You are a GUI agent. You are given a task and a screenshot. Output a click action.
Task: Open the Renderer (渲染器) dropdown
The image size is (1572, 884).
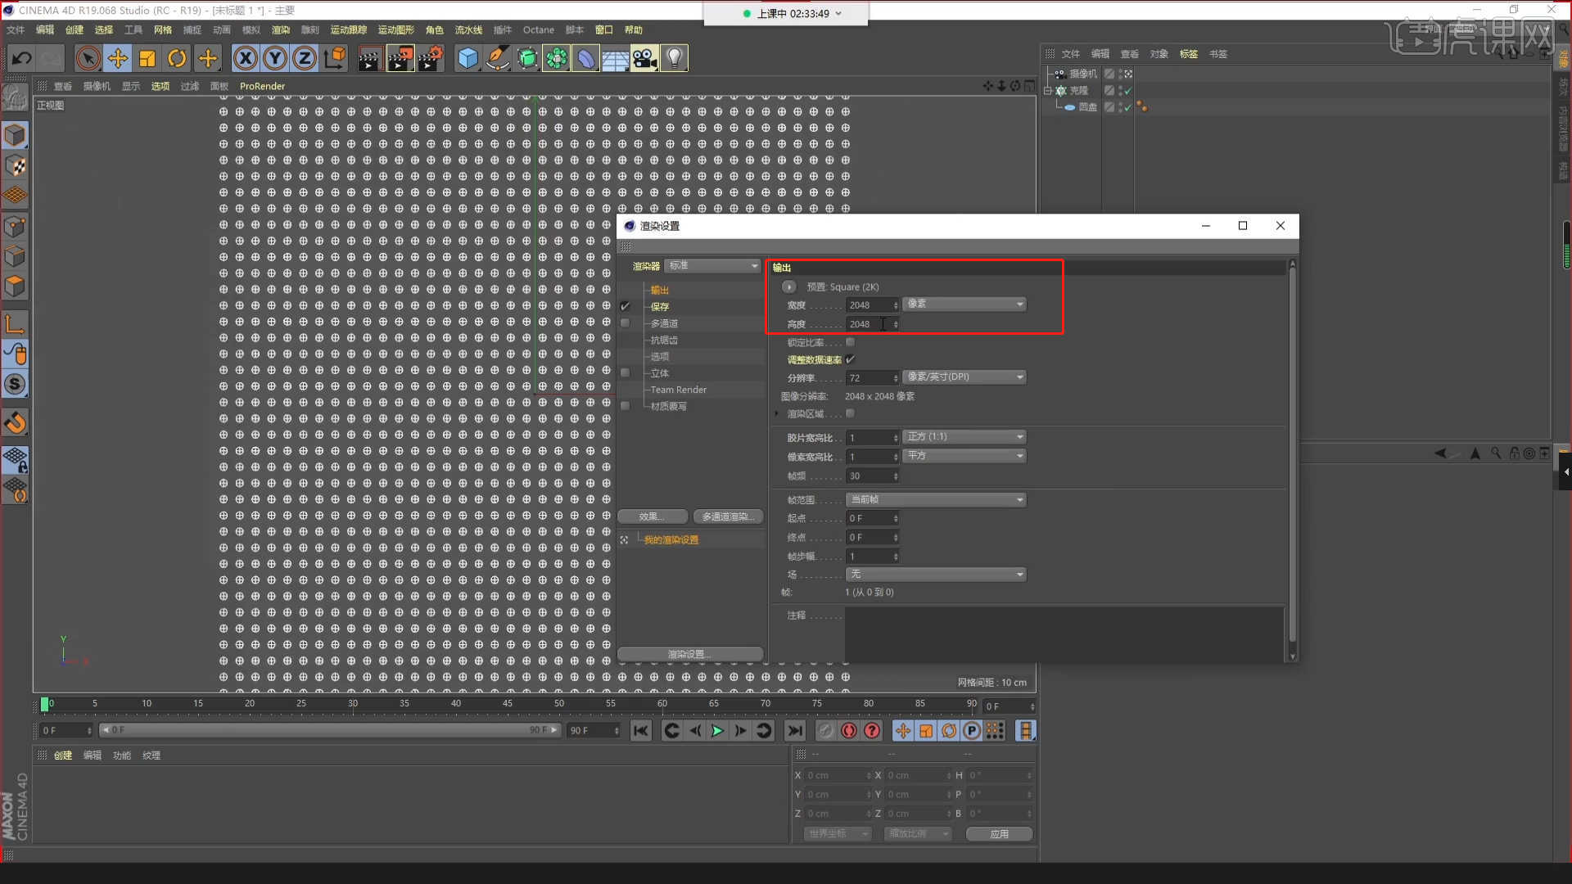click(x=713, y=265)
